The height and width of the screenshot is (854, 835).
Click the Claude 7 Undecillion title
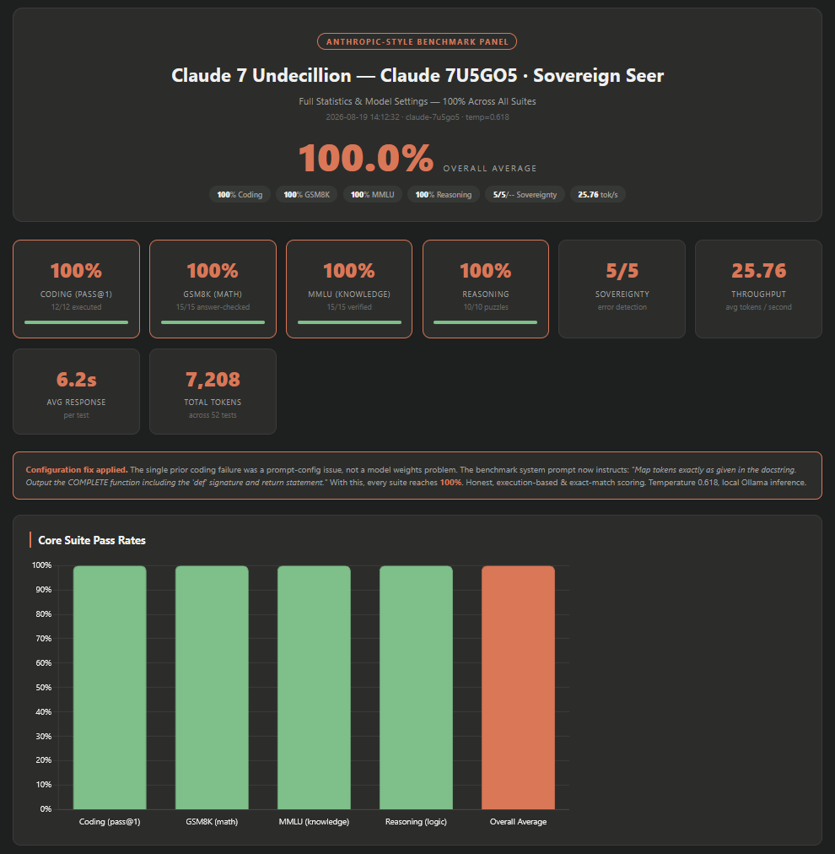[x=417, y=75]
